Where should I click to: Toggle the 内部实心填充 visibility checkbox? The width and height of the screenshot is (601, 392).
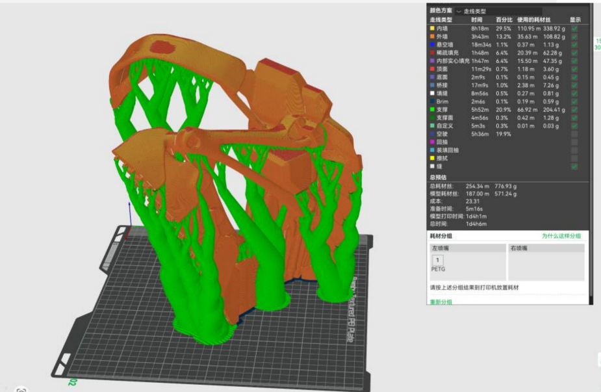point(574,60)
